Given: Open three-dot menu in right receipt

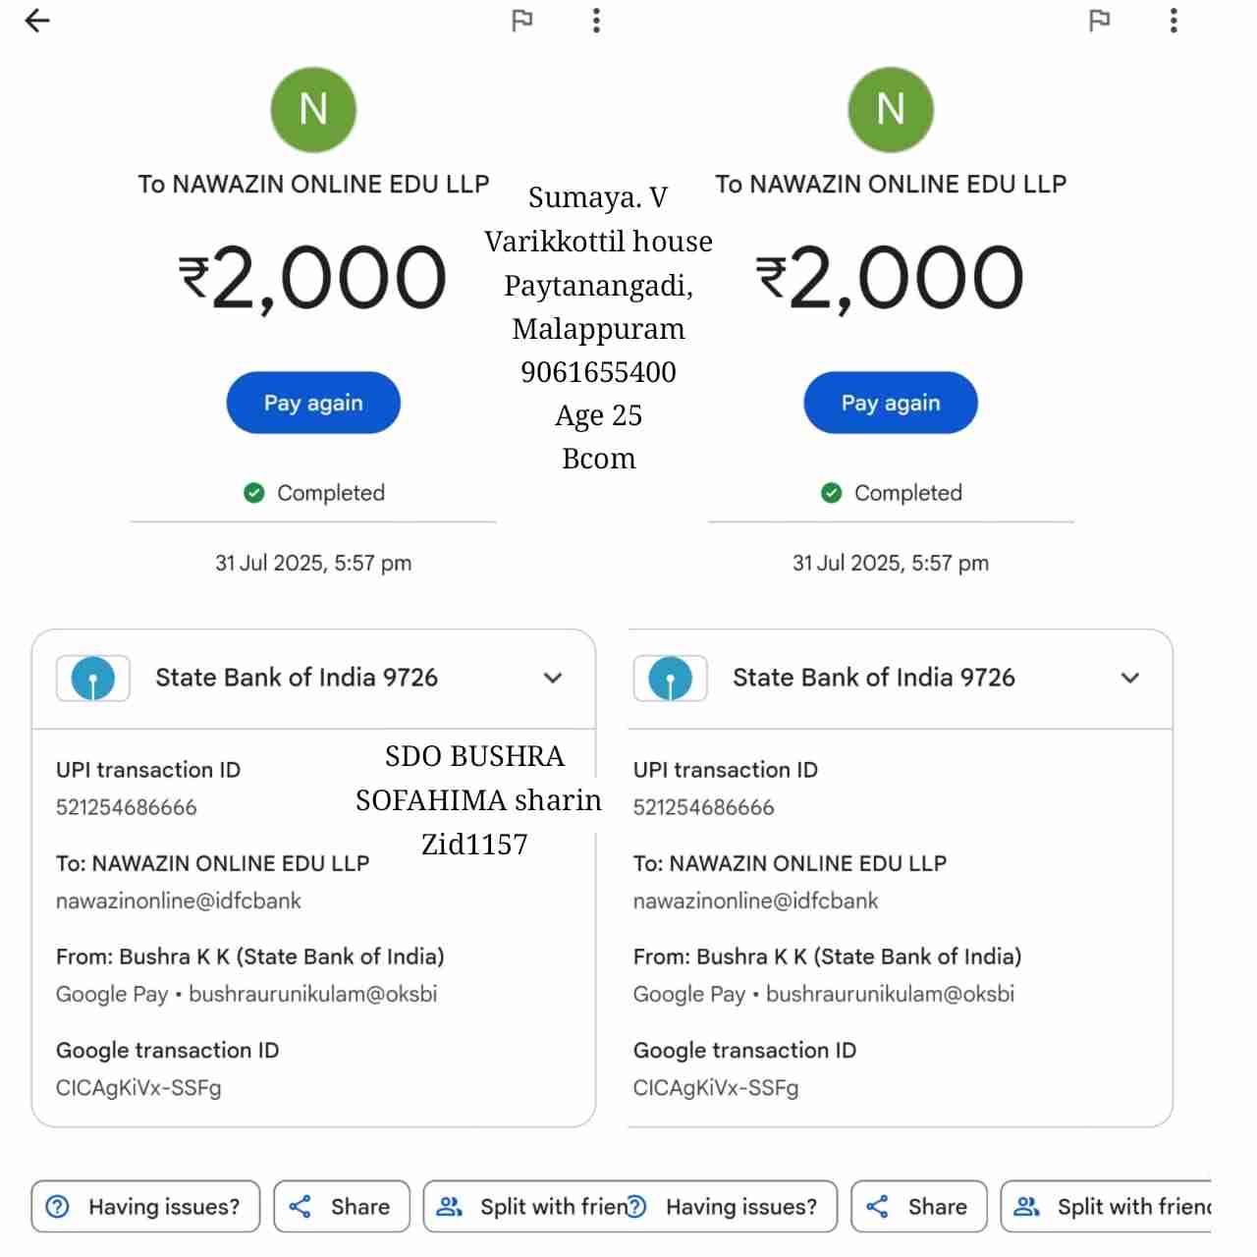Looking at the screenshot, I should [1174, 21].
